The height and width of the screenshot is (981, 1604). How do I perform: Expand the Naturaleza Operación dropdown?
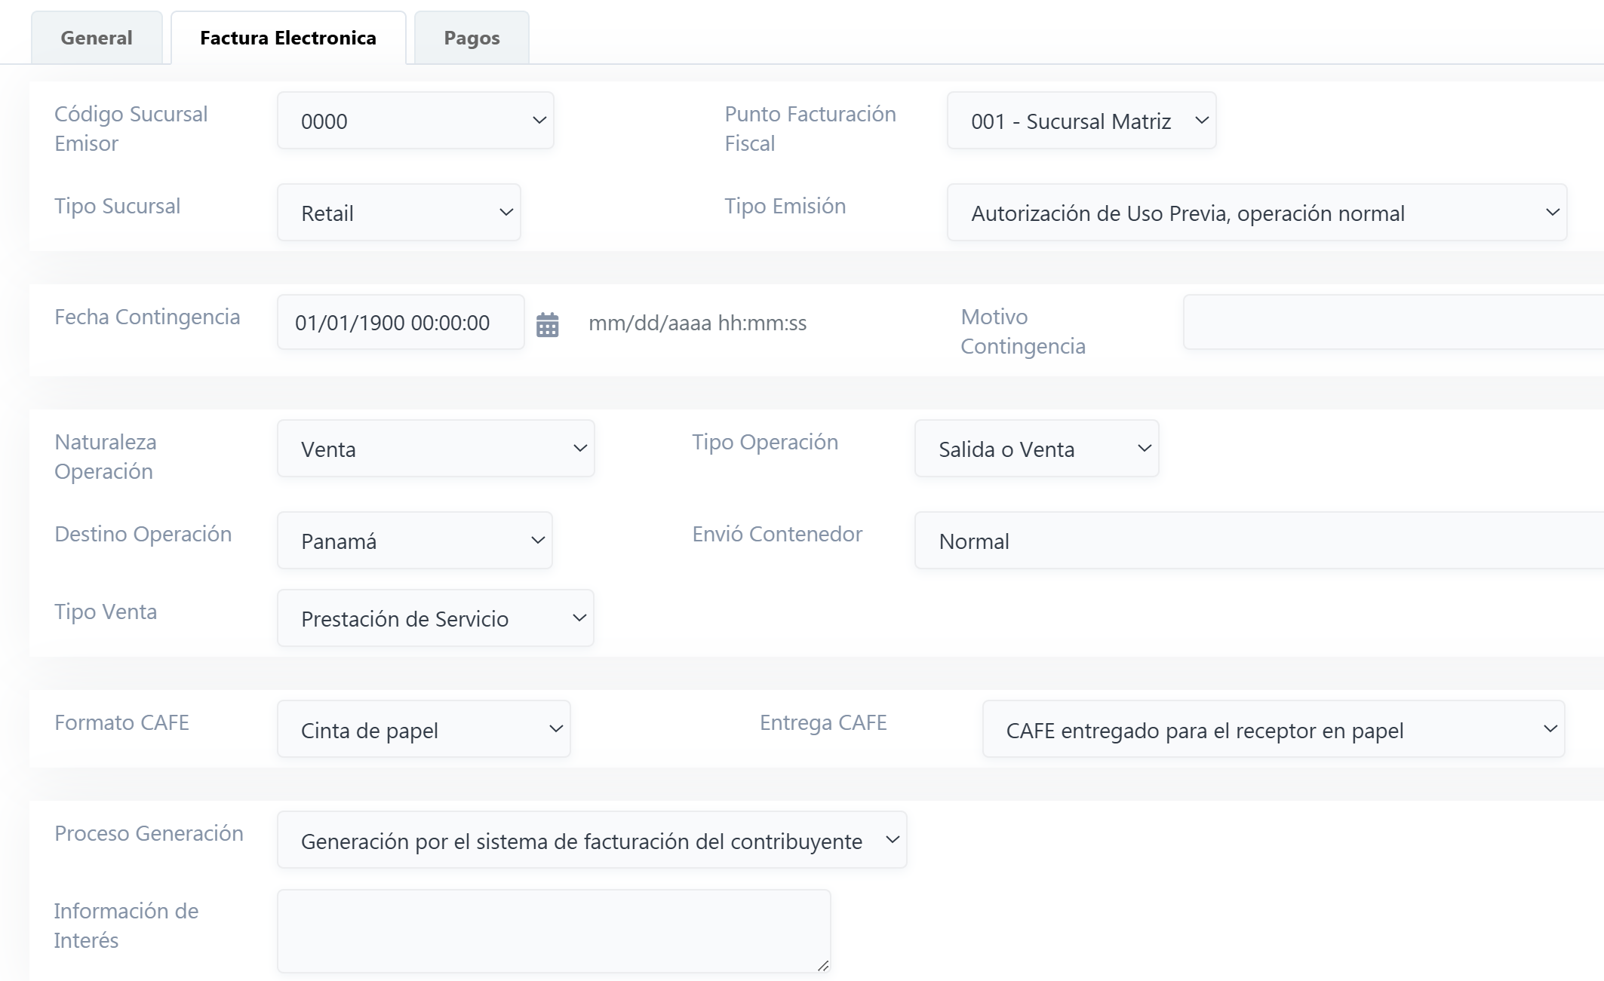click(x=435, y=449)
